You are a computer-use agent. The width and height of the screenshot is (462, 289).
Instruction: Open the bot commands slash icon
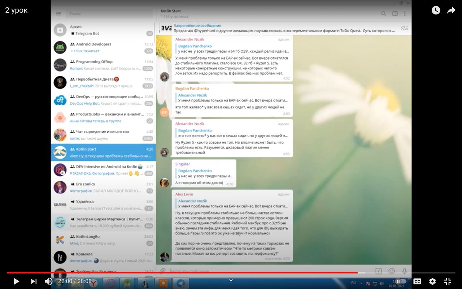(x=379, y=271)
